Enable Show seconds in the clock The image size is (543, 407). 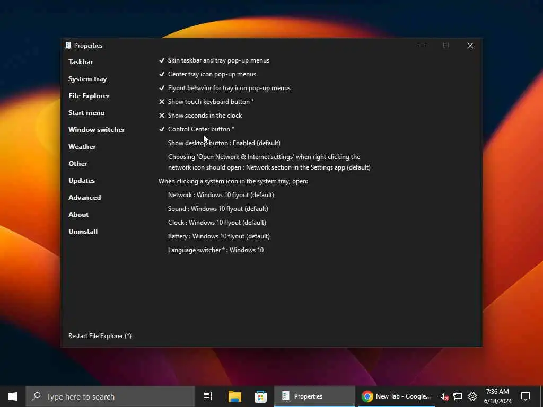coord(200,116)
